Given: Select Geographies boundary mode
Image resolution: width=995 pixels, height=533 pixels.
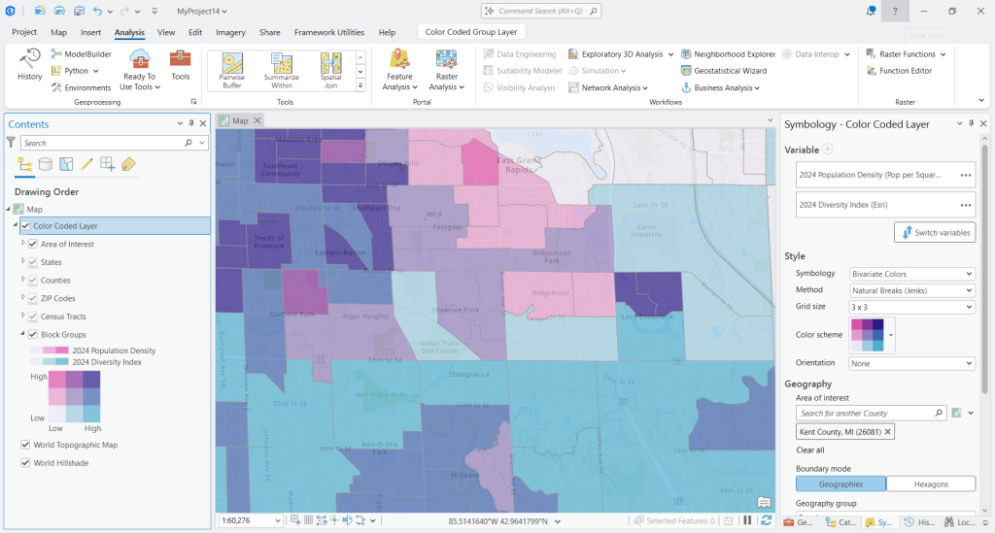Looking at the screenshot, I should pyautogui.click(x=841, y=484).
